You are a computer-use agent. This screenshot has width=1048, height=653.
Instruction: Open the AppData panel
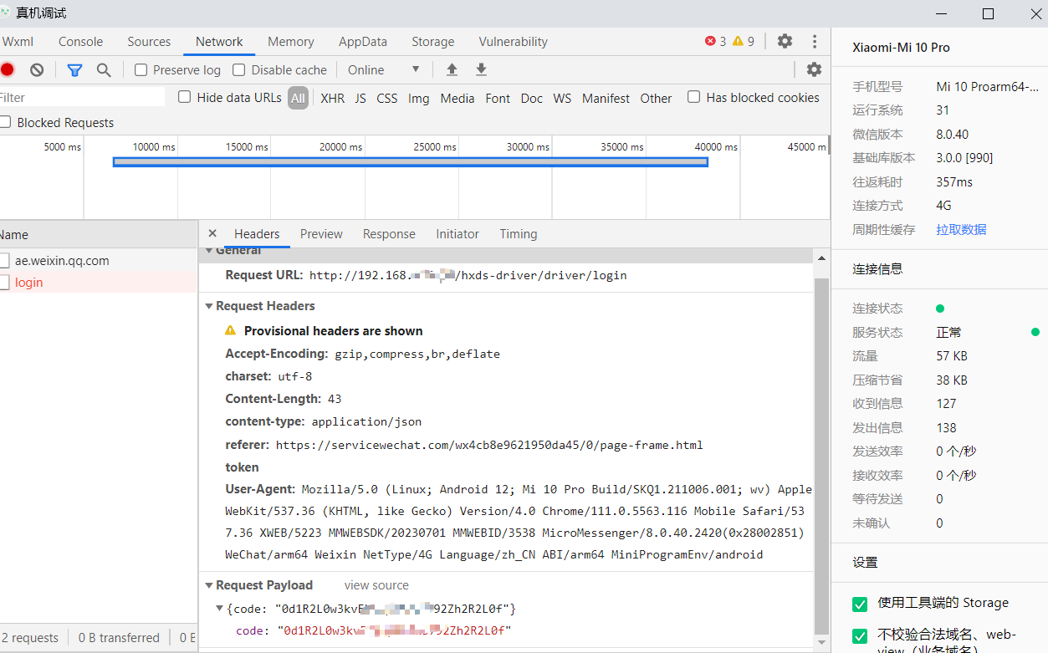tap(363, 42)
